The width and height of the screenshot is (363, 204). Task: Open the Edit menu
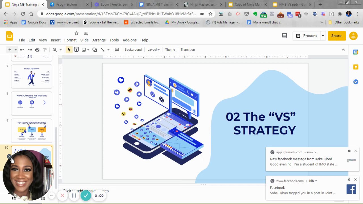click(32, 40)
